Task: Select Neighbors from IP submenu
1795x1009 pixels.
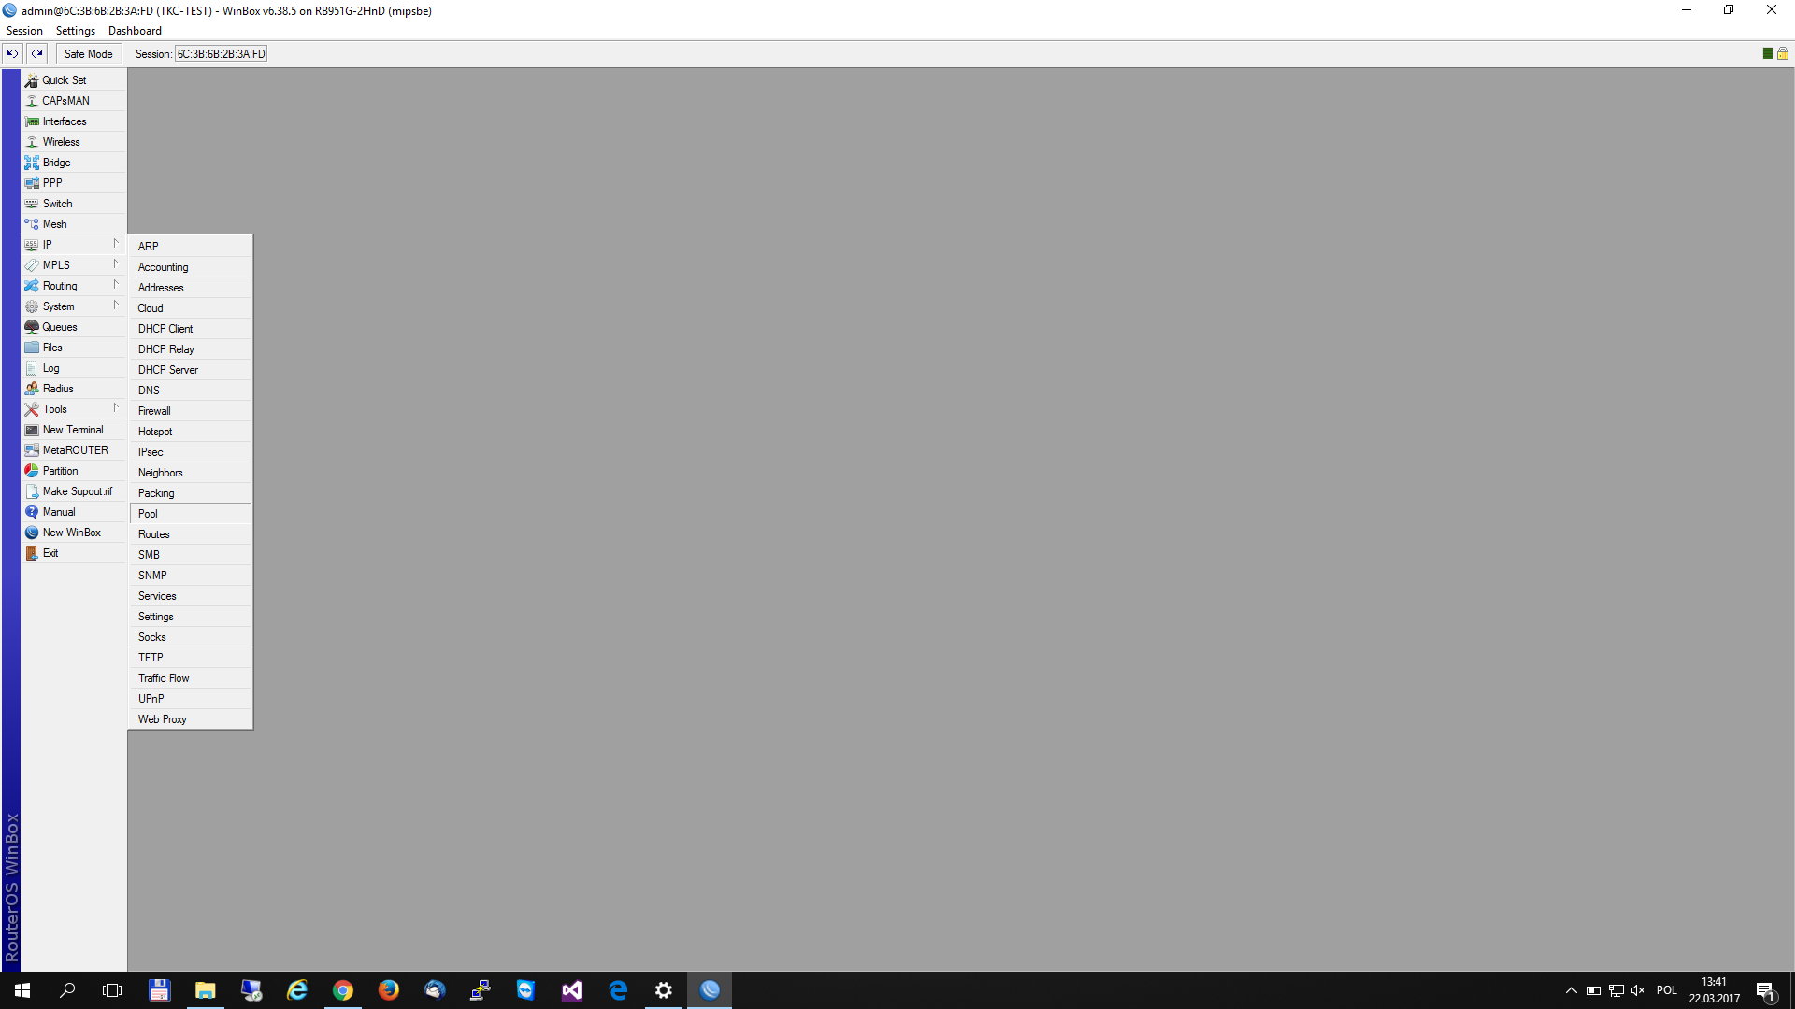Action: click(191, 473)
